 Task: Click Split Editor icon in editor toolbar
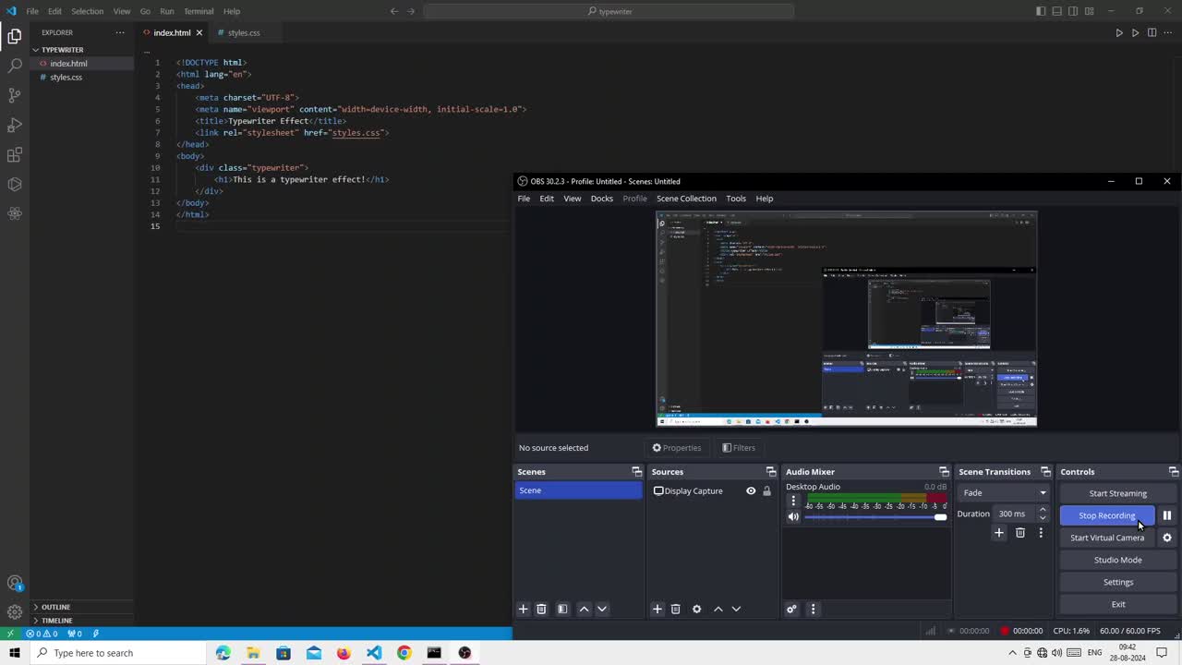tap(1152, 32)
